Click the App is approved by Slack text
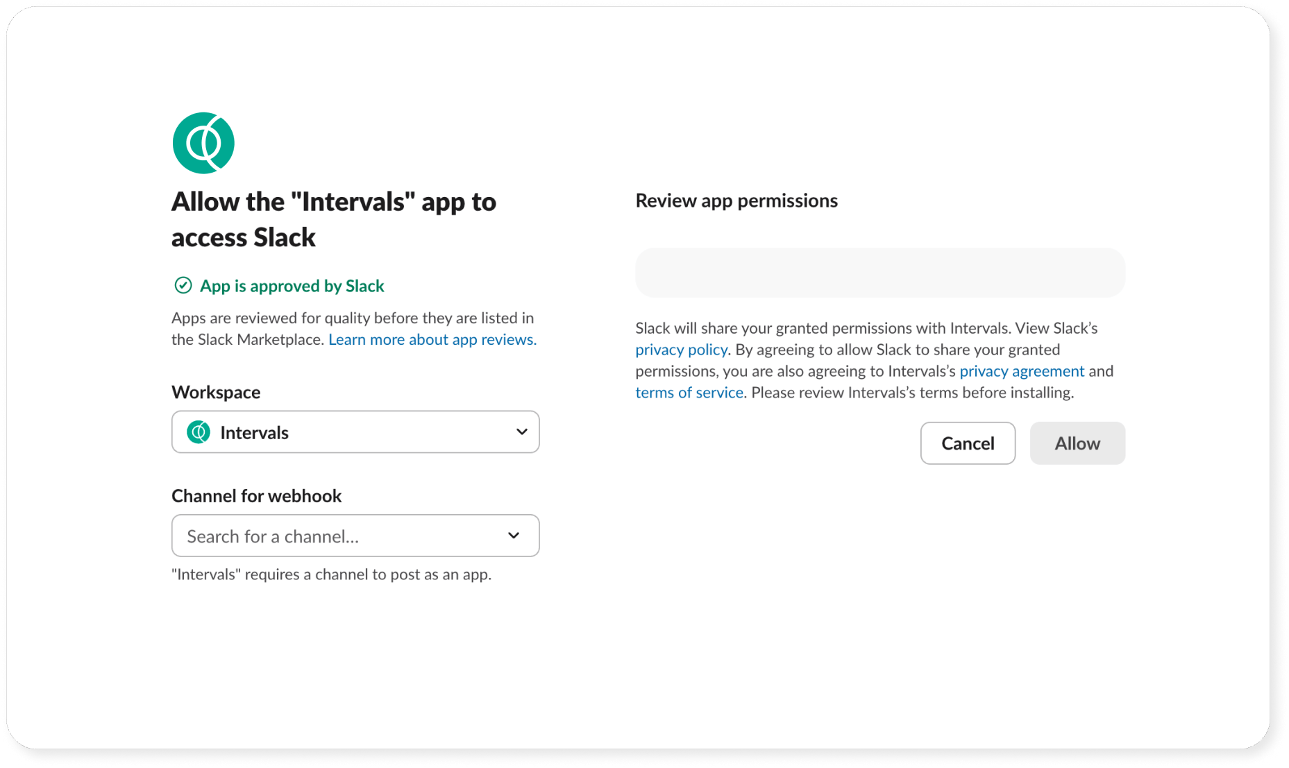Viewport: 1289px width, 768px height. tap(292, 286)
